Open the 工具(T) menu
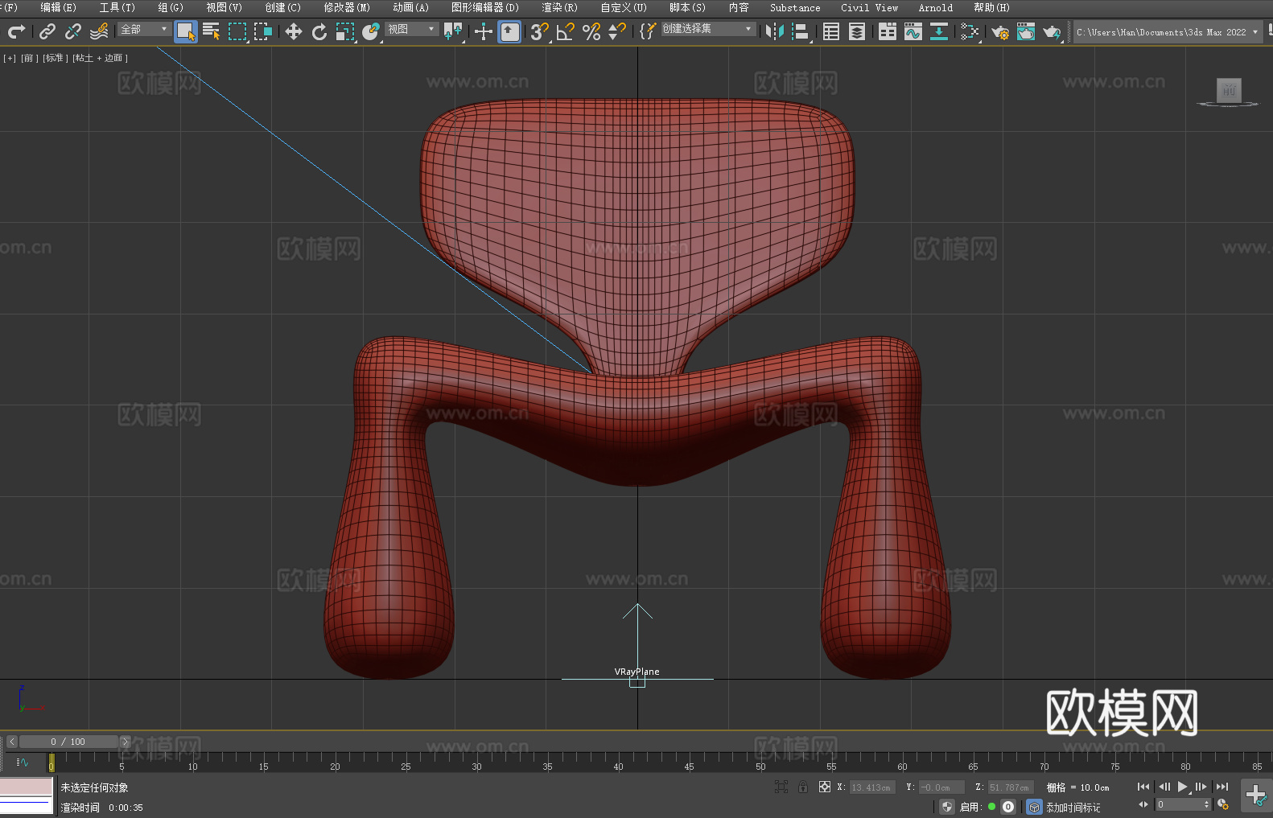This screenshot has width=1273, height=818. point(117,7)
